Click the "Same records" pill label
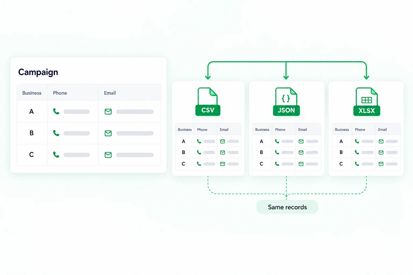The image size is (413, 275). click(287, 207)
